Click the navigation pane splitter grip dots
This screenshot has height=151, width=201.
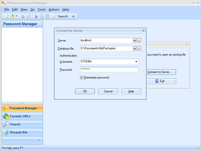(22, 103)
